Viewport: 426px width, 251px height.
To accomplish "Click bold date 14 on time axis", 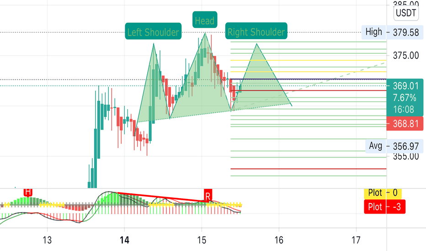I will [x=124, y=240].
